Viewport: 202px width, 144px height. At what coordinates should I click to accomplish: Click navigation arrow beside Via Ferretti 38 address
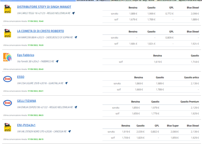(x=57, y=61)
